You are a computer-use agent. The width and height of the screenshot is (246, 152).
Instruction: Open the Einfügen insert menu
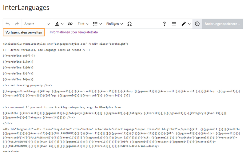(x=114, y=24)
